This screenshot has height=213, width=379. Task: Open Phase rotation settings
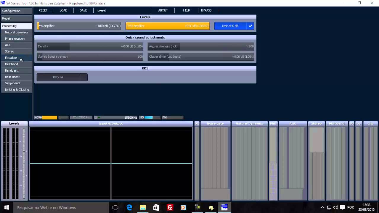coord(17,38)
